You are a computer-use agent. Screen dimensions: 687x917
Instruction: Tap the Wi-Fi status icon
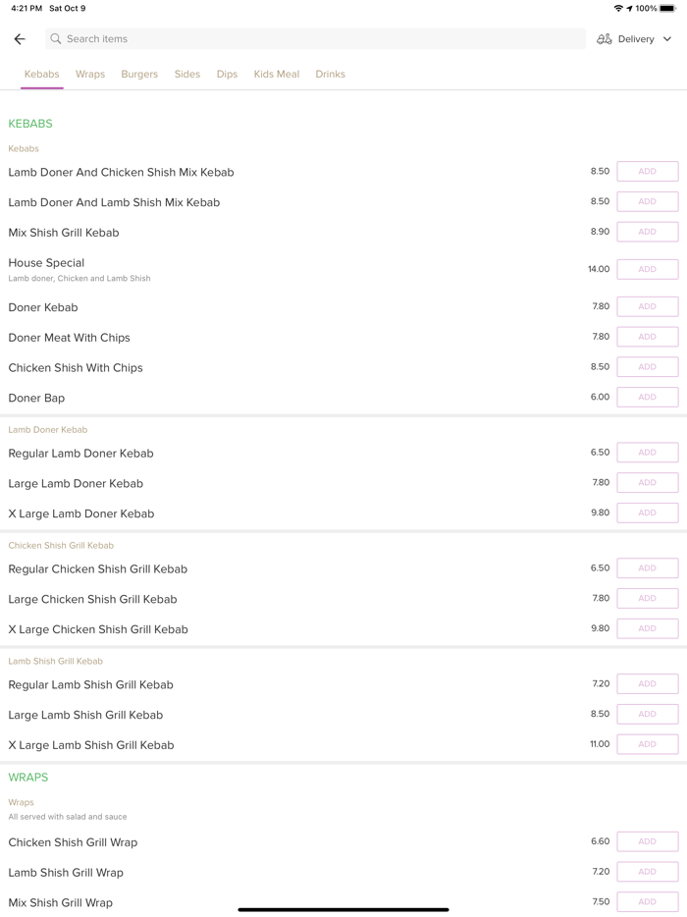tap(618, 9)
